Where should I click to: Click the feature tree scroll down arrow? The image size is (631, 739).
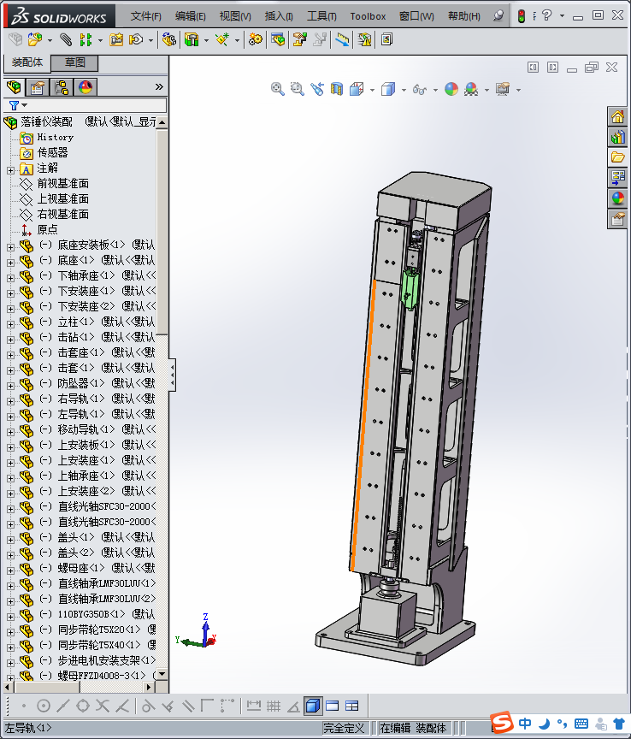(162, 674)
